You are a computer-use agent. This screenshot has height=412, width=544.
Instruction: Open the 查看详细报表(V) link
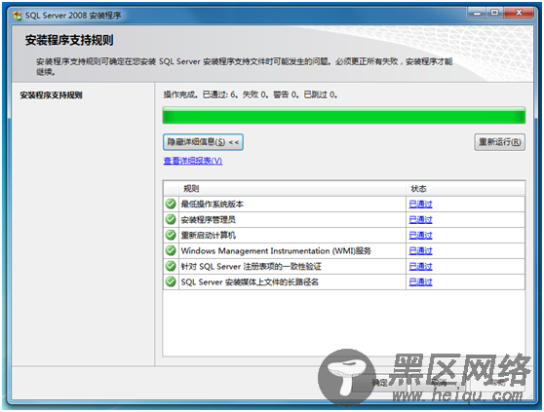point(193,161)
